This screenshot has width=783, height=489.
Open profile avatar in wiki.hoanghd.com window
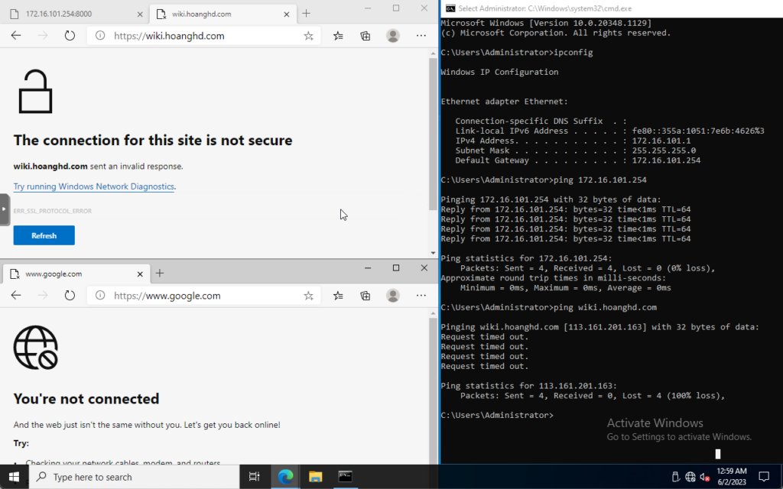393,35
